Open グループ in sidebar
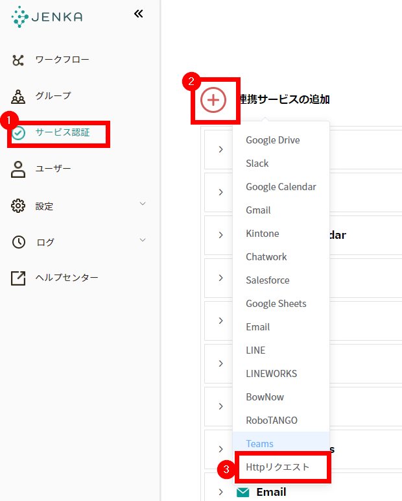 [x=53, y=96]
